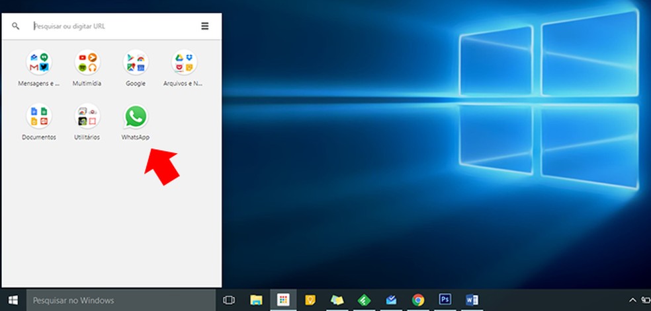Open the Windows Start menu
The image size is (651, 311).
[x=13, y=300]
